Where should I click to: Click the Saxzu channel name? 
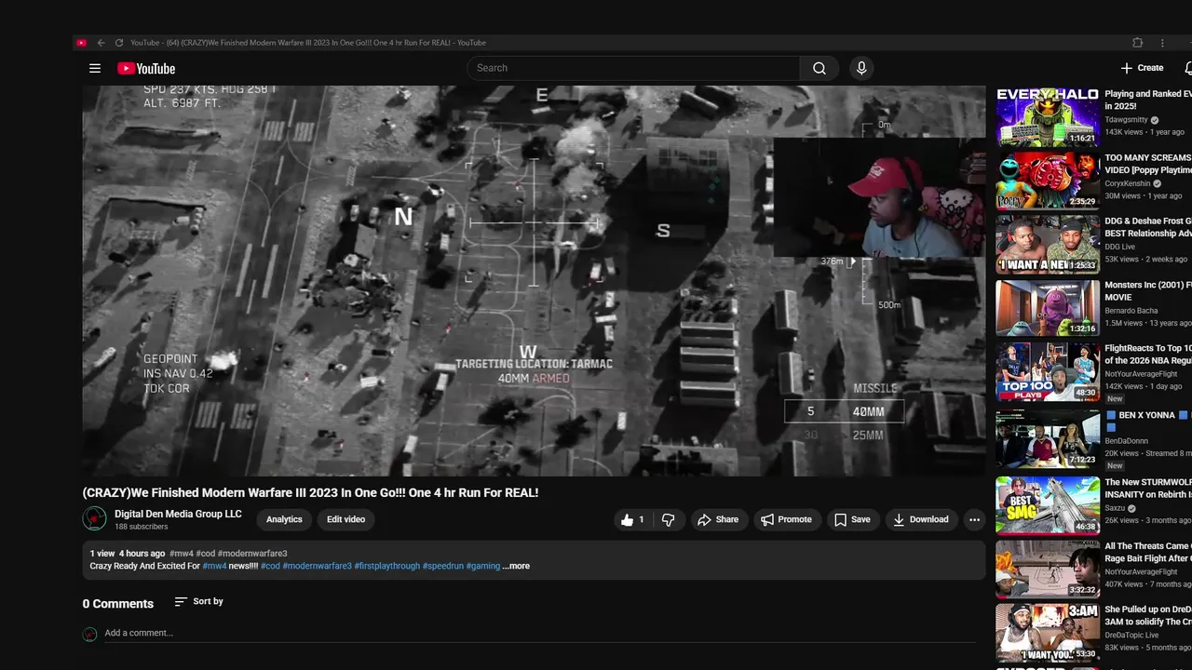(1116, 509)
